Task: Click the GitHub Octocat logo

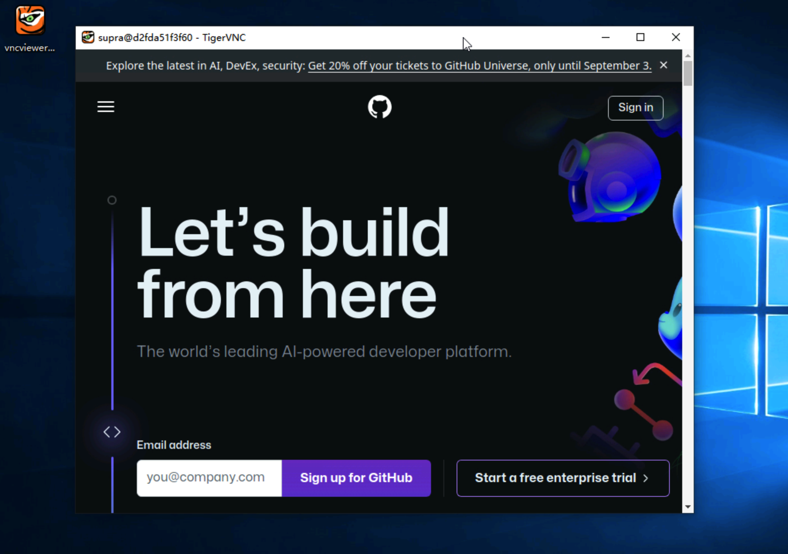Action: coord(379,107)
